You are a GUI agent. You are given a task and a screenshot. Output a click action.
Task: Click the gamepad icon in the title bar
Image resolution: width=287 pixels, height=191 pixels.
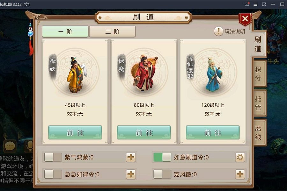click(x=26, y=4)
